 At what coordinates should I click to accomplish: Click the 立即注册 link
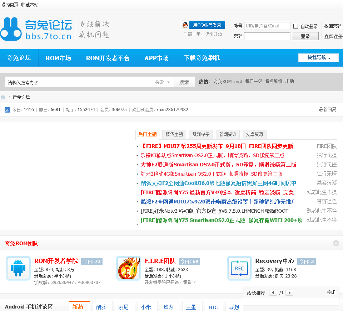click(x=333, y=36)
